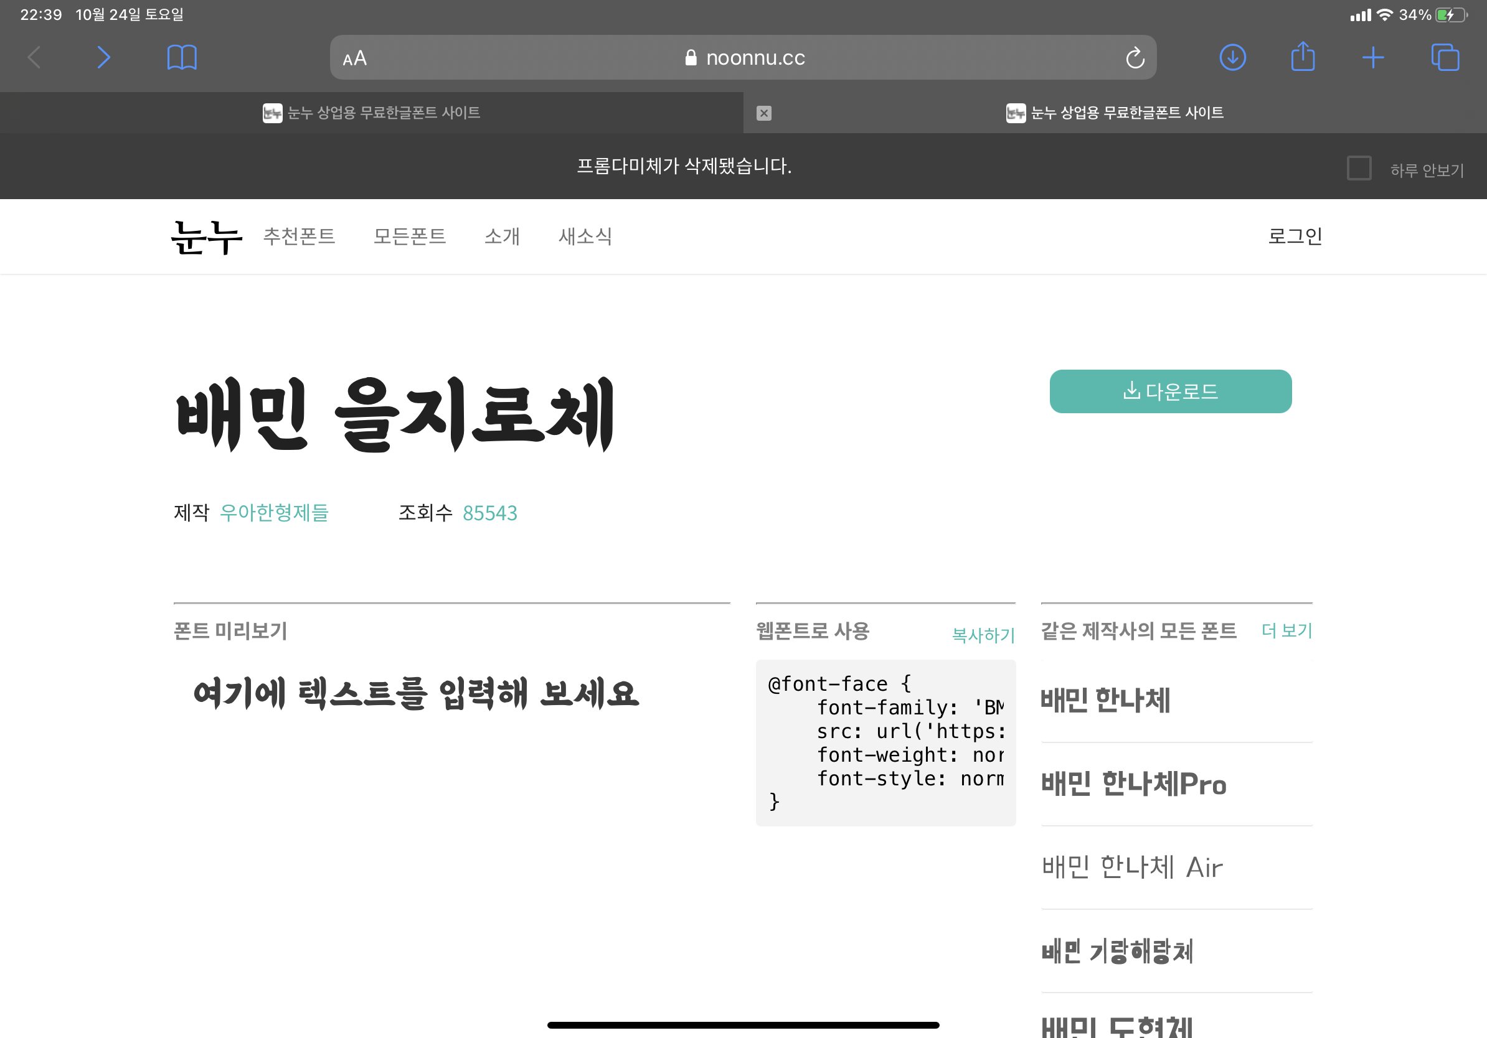Click the 로그인 link
Screen dimensions: 1487x1038
coord(1295,236)
